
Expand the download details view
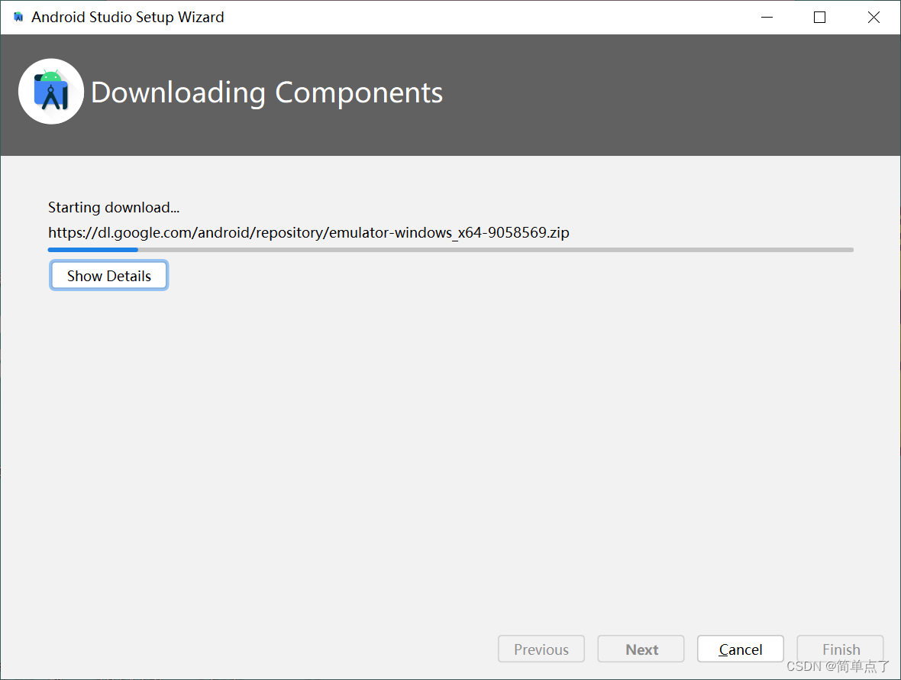108,275
